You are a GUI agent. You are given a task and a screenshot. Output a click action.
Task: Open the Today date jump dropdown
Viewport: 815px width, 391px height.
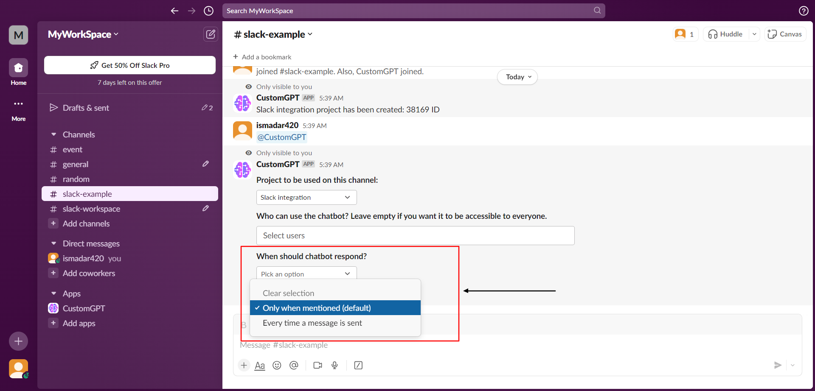[517, 77]
